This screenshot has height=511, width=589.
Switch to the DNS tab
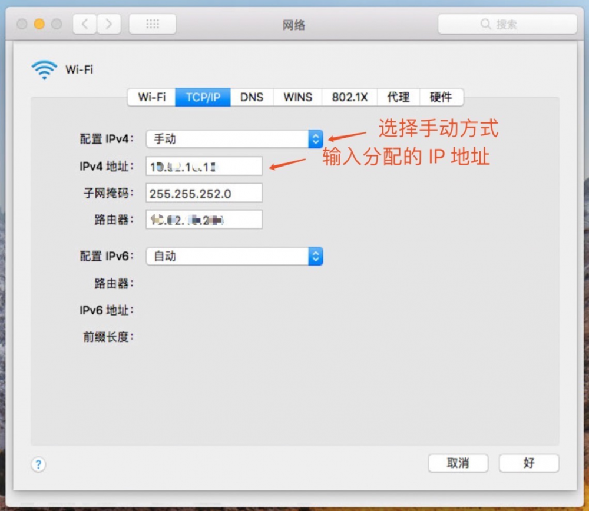pos(252,97)
